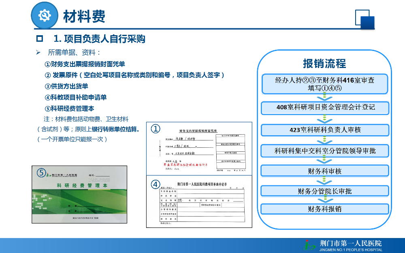
Task: Click the circled number ④ on application form
Action: tap(155, 184)
